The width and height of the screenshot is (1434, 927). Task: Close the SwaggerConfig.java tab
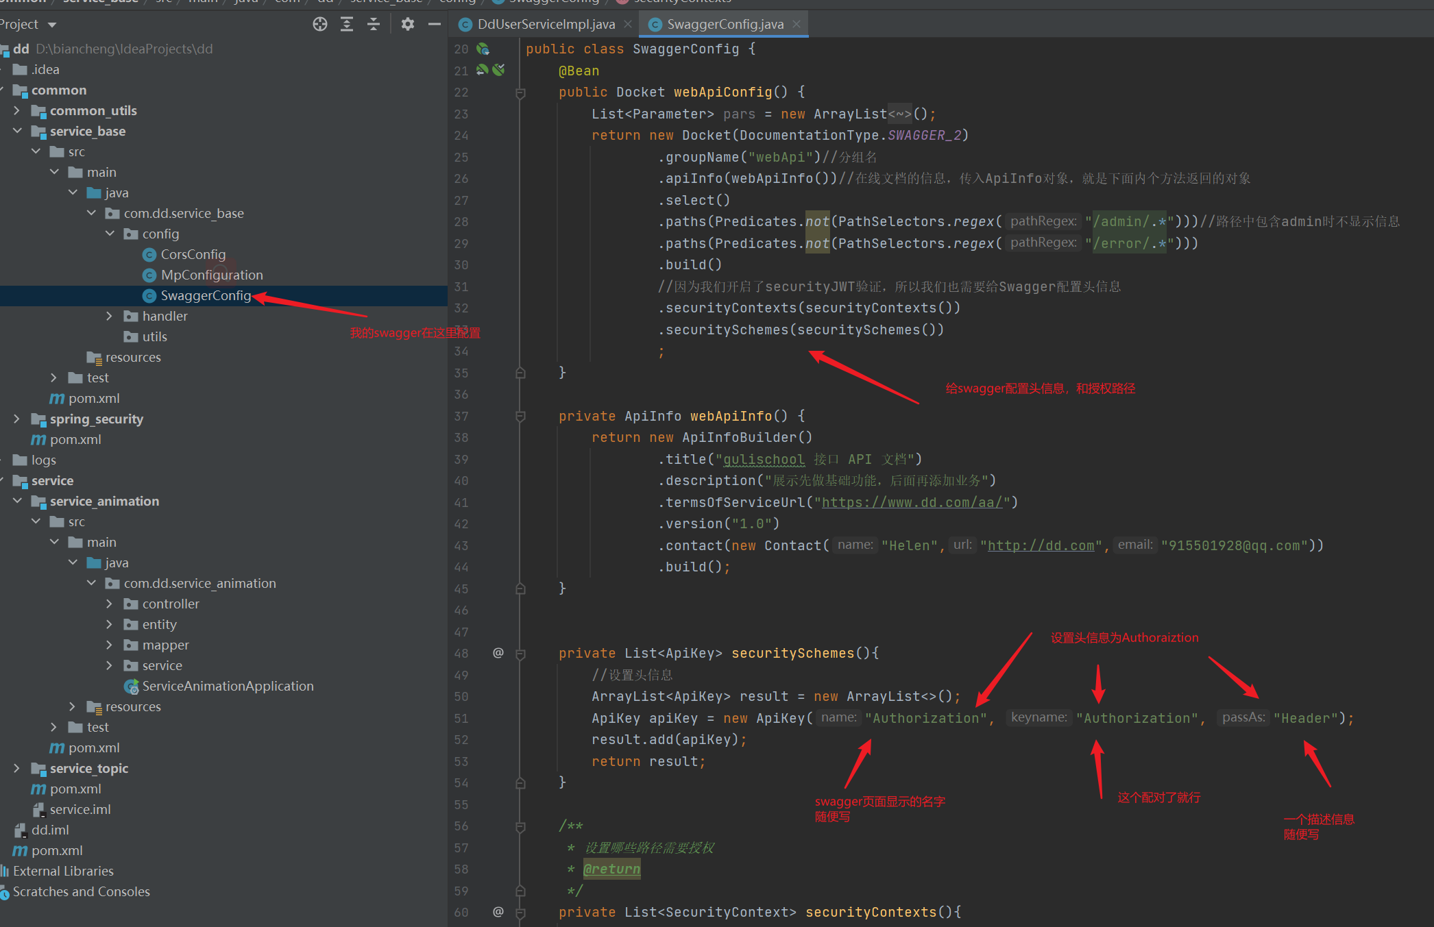797,24
